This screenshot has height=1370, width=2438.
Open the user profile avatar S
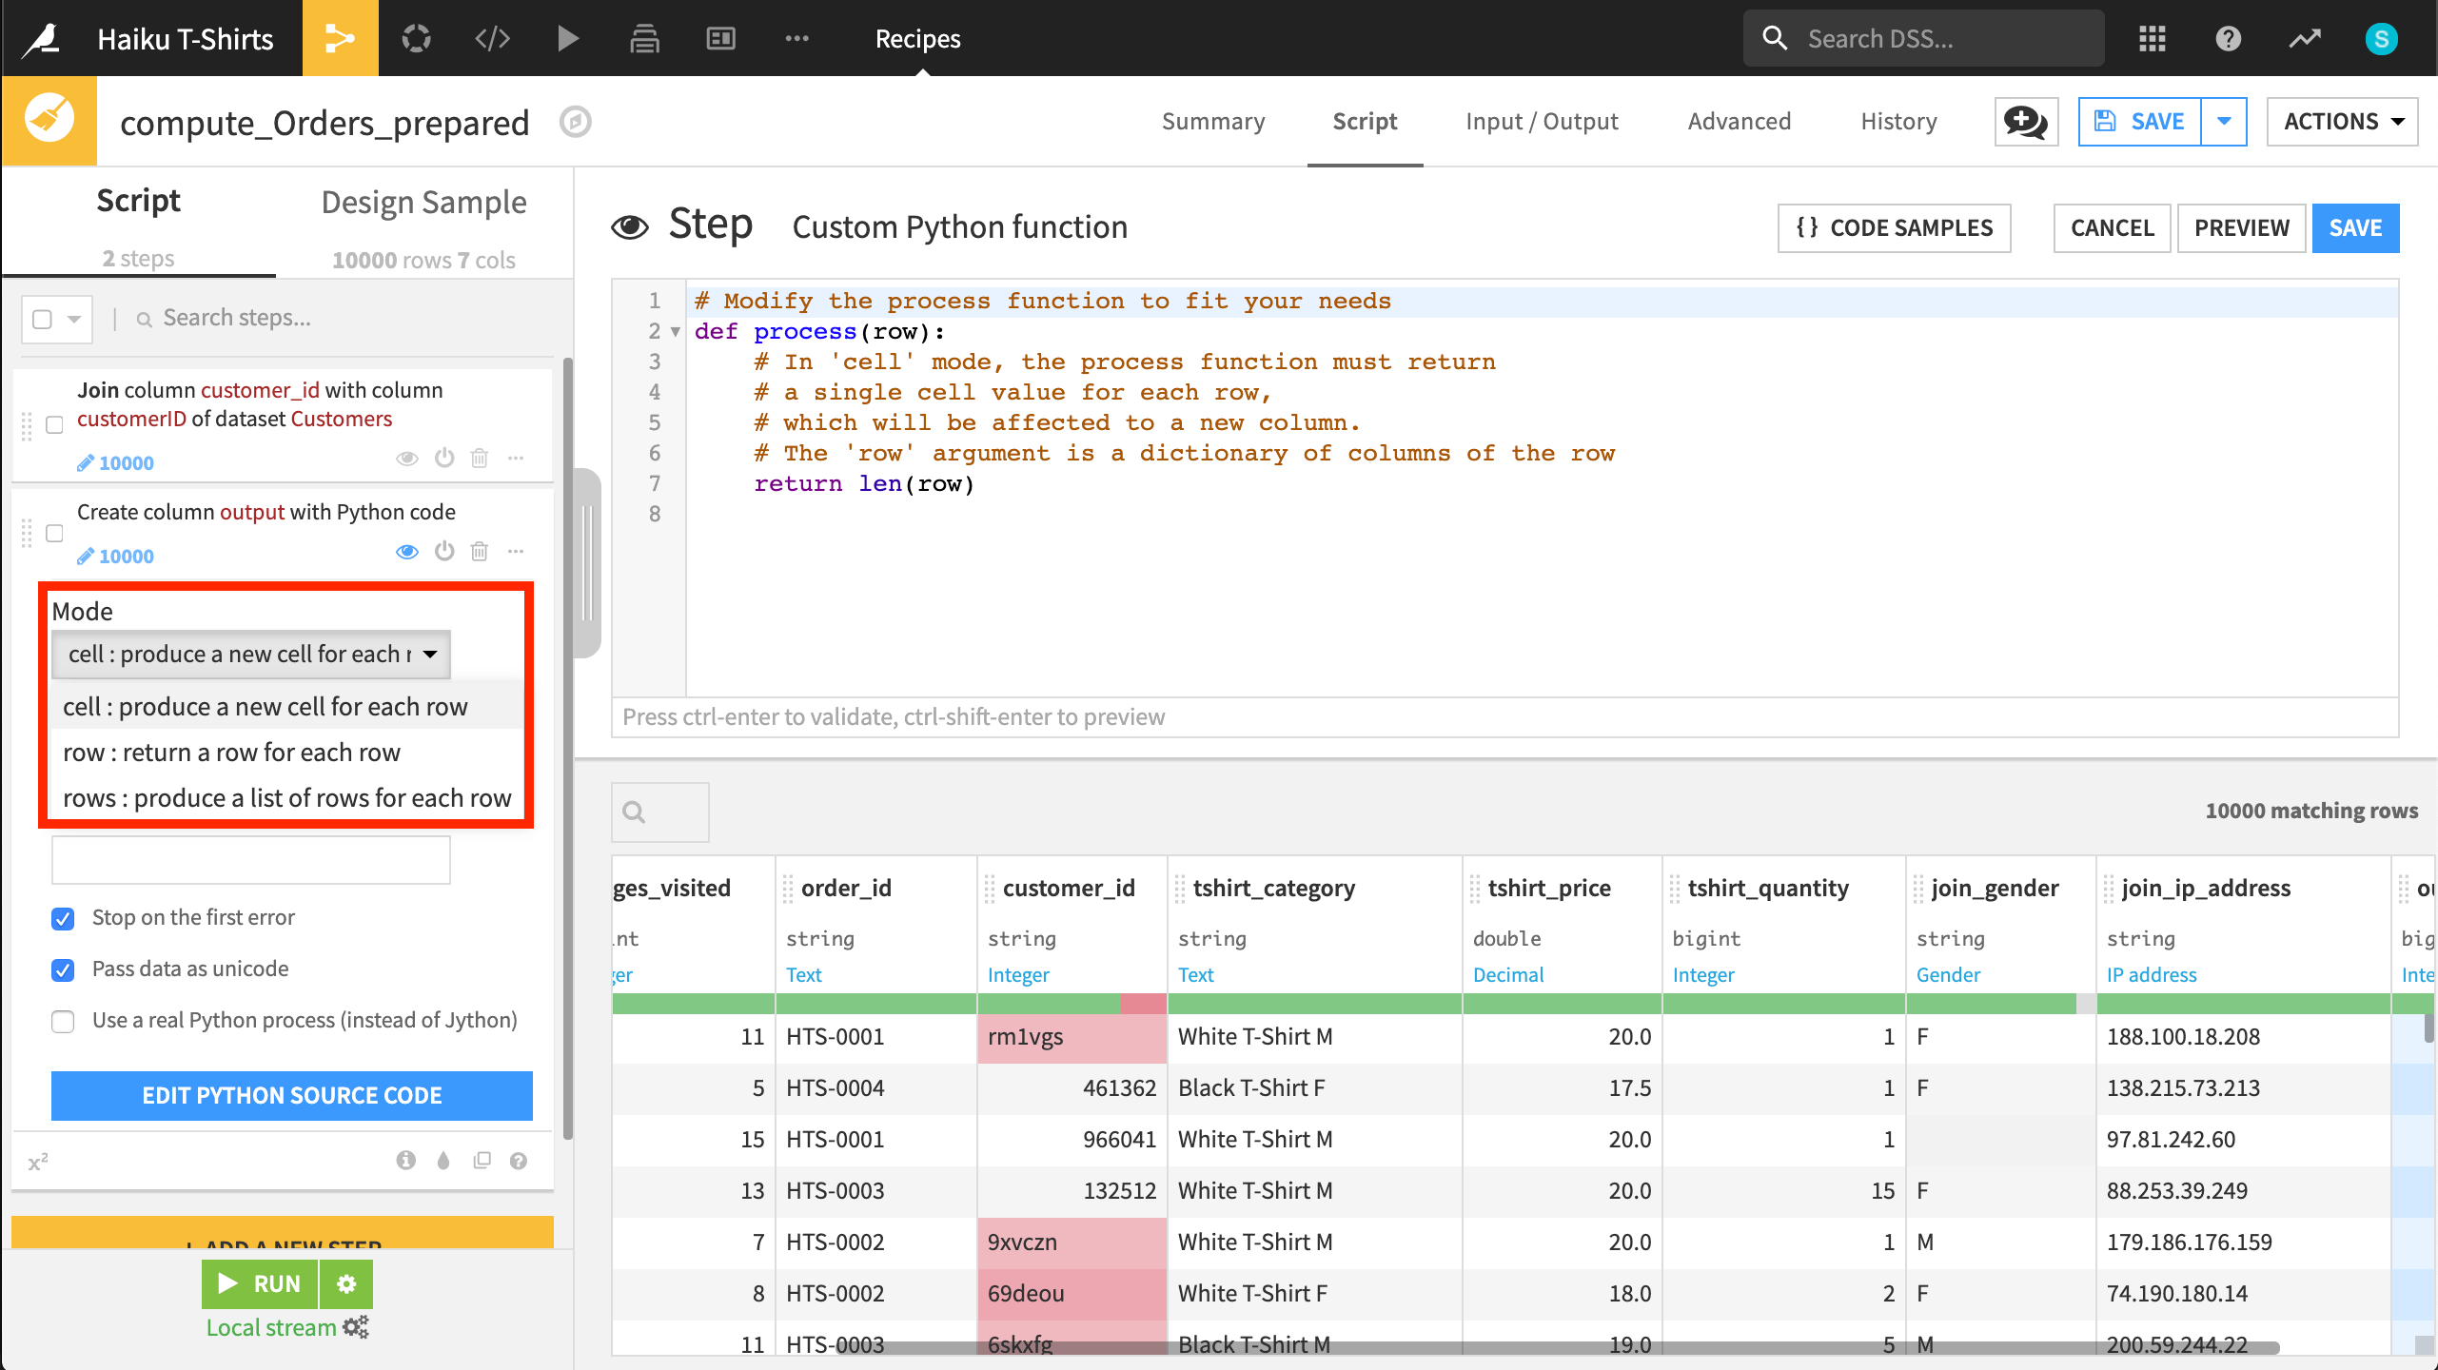[x=2381, y=38]
